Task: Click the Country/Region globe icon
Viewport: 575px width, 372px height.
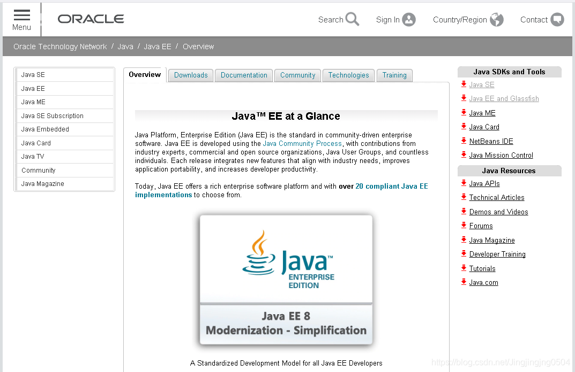Action: point(497,19)
